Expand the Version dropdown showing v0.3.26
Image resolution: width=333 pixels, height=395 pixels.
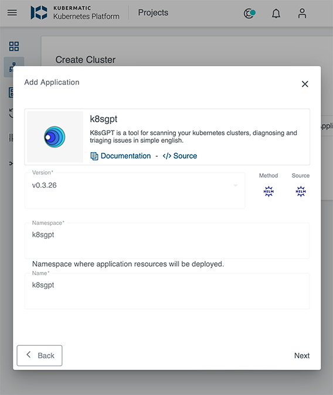pos(135,190)
